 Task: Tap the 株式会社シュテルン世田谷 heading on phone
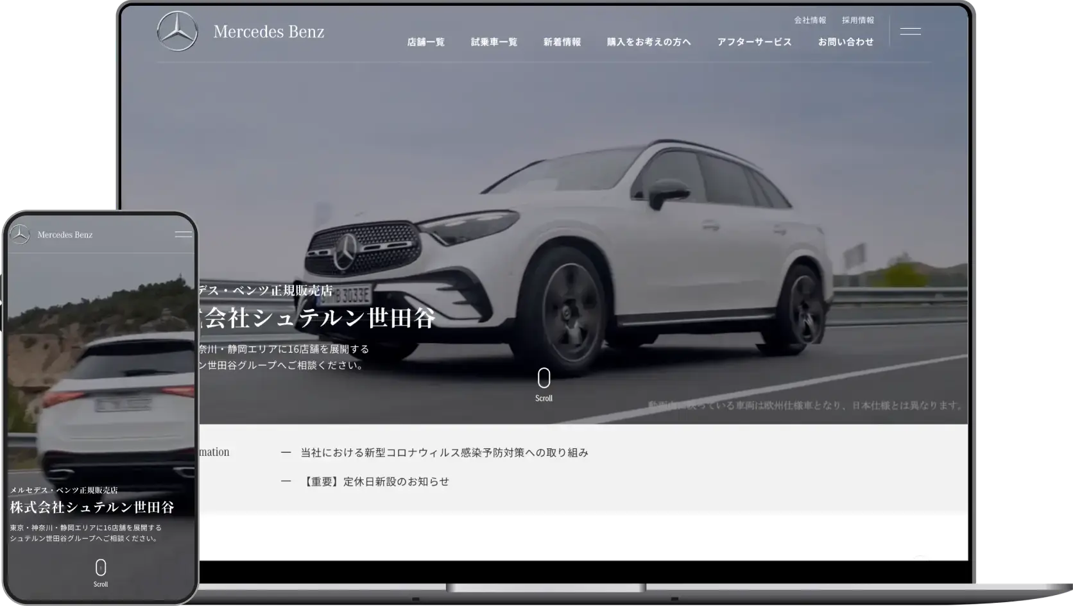(x=92, y=507)
